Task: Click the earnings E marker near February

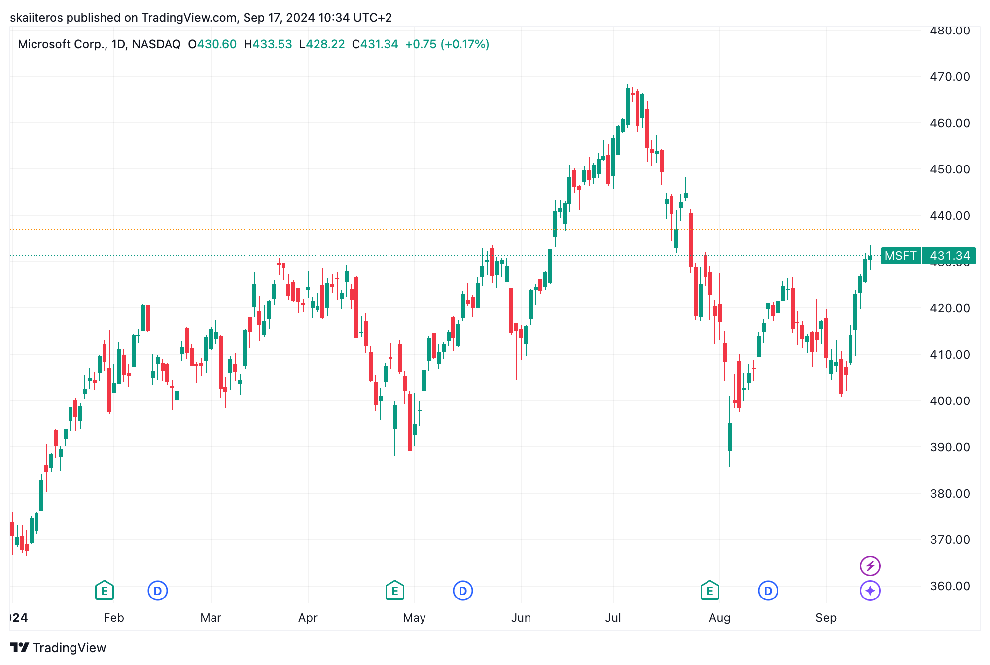Action: [x=104, y=590]
